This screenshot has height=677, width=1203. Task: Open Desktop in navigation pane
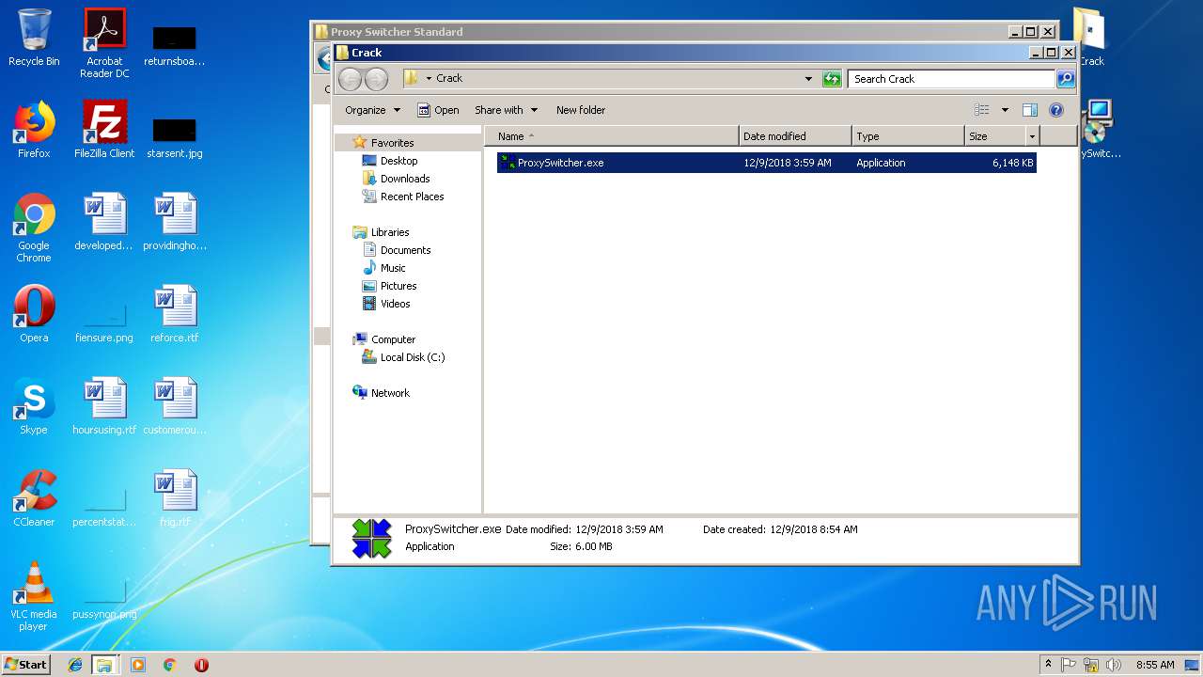click(398, 161)
